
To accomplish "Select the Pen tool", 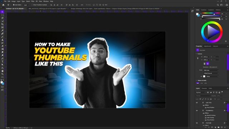I will 3,58.
